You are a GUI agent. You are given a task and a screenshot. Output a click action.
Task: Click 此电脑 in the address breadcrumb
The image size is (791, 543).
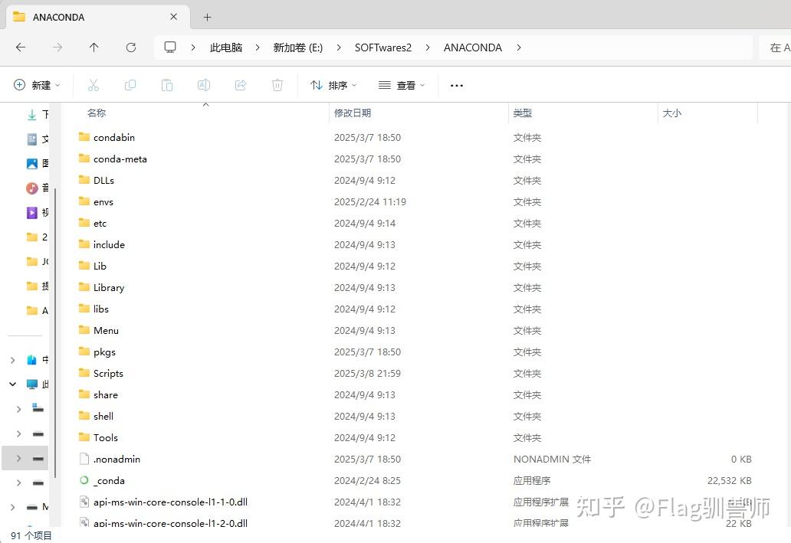[226, 47]
